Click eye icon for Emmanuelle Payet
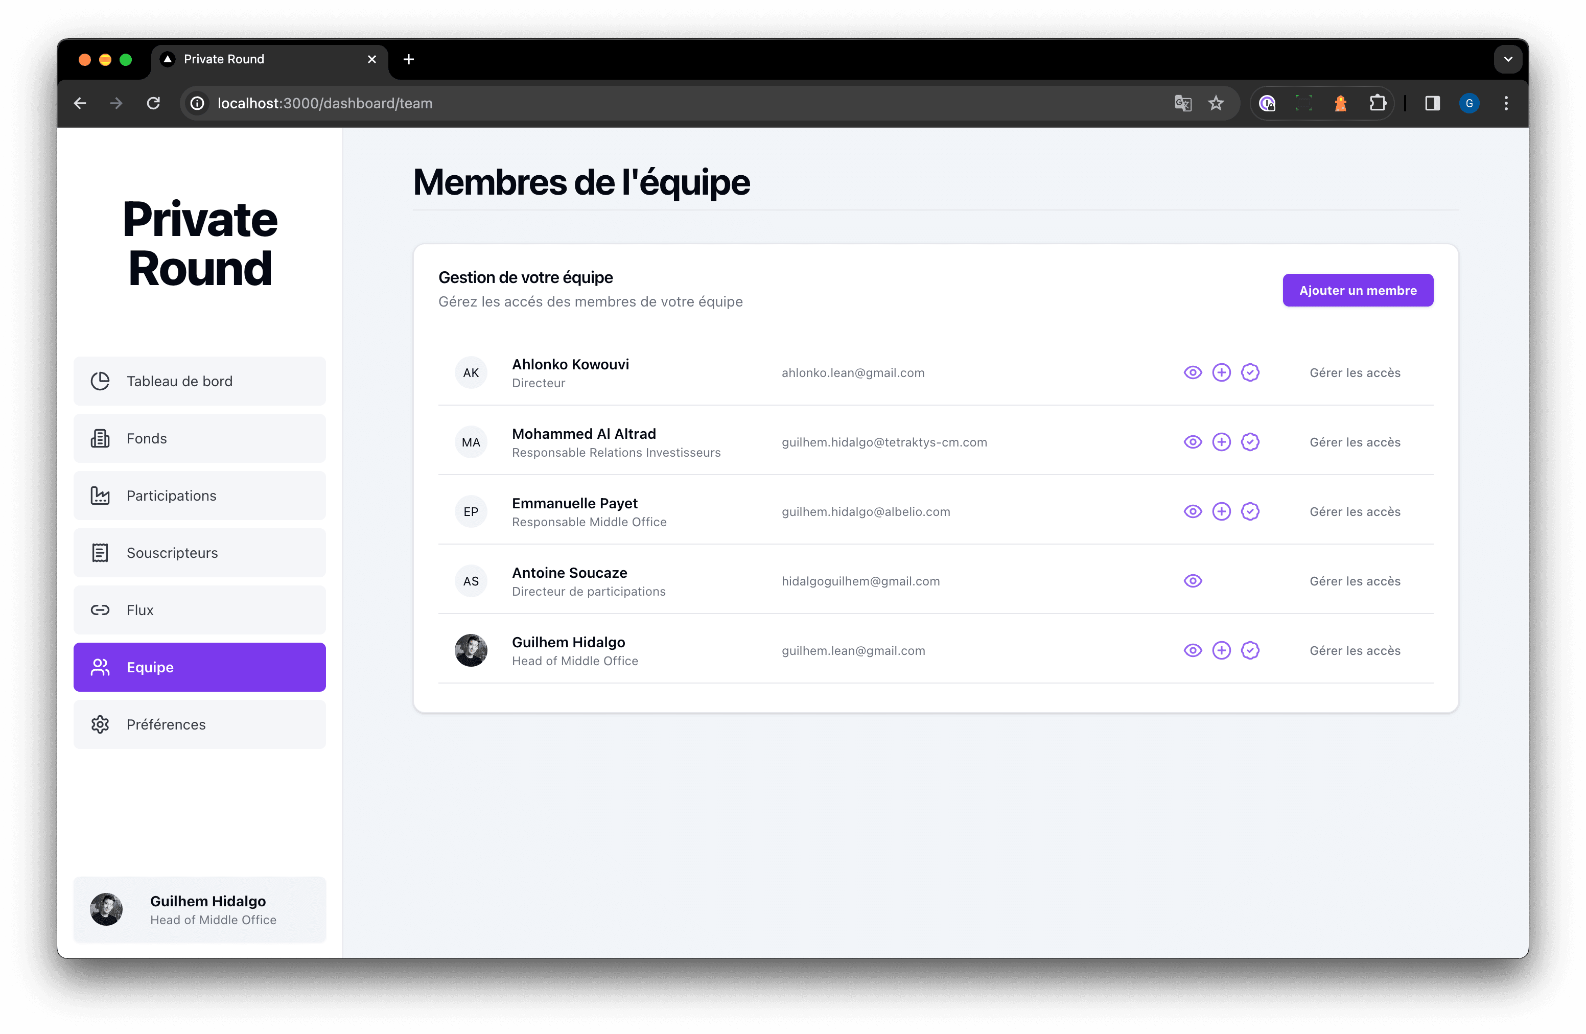Image resolution: width=1586 pixels, height=1034 pixels. tap(1193, 512)
